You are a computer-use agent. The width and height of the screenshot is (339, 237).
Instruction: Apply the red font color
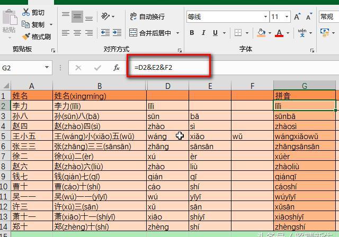[x=279, y=33]
